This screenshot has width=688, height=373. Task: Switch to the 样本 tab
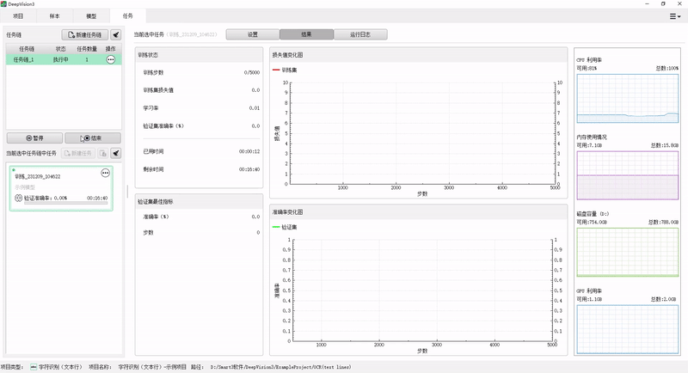point(55,16)
